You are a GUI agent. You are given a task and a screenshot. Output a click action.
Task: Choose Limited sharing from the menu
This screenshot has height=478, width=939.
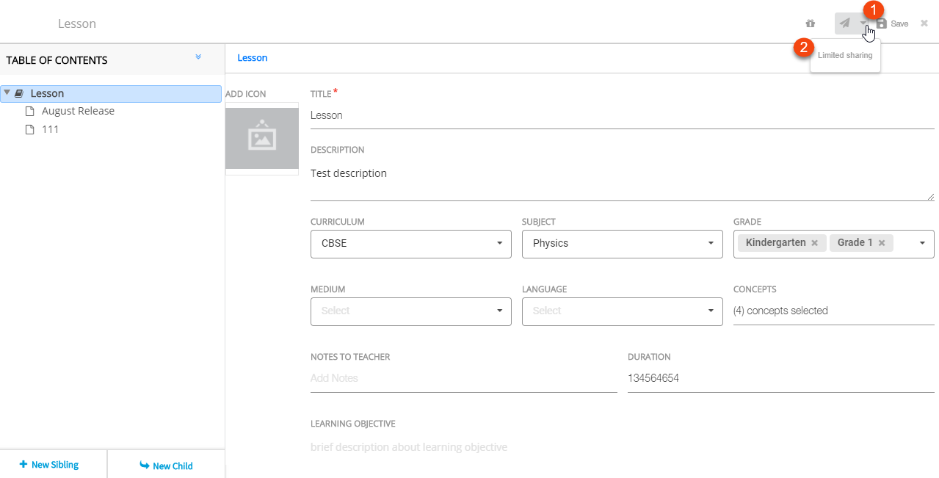coord(845,56)
